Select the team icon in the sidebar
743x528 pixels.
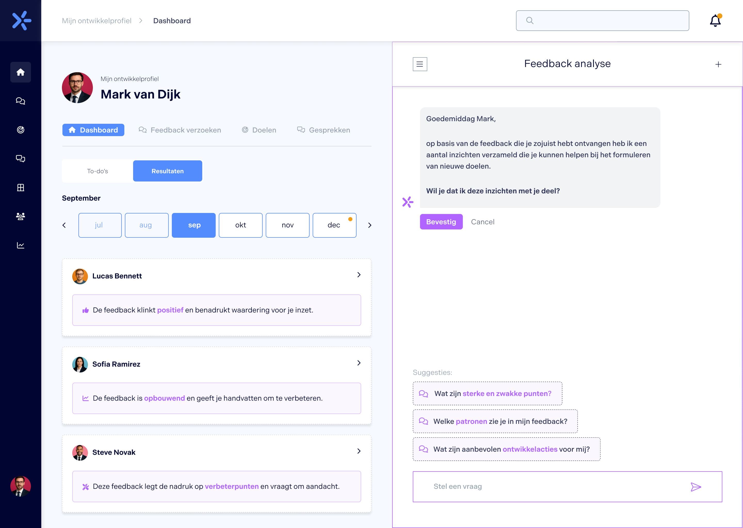click(x=20, y=216)
